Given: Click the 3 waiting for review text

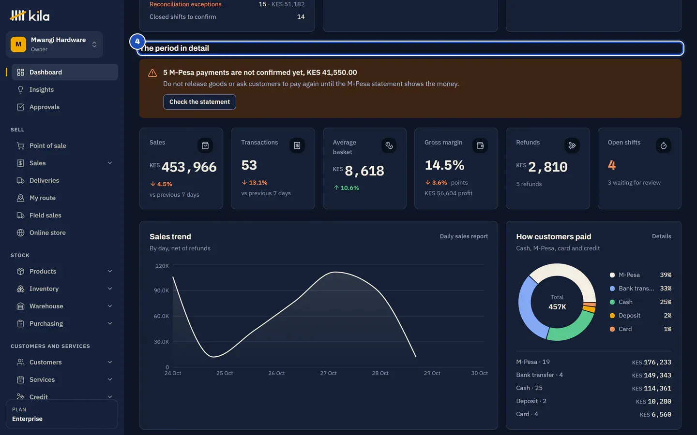Looking at the screenshot, I should point(634,183).
